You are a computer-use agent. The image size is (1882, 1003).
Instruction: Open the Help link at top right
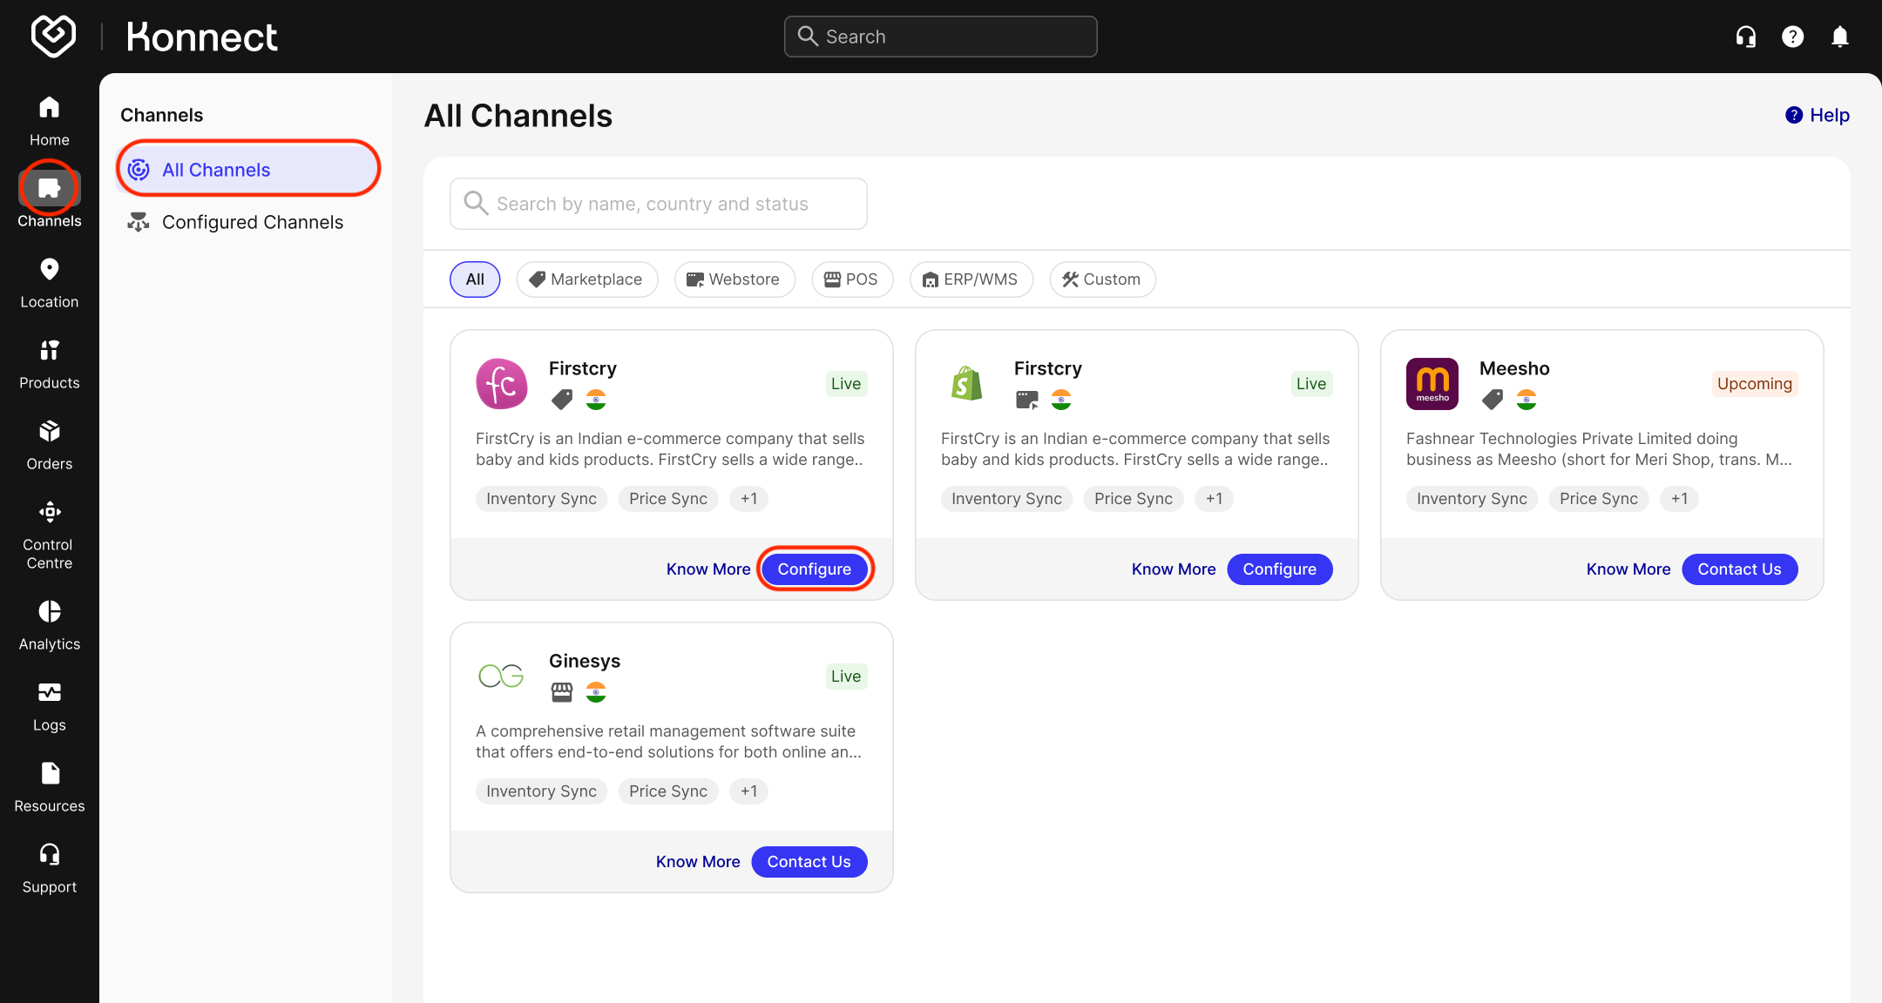1818,115
